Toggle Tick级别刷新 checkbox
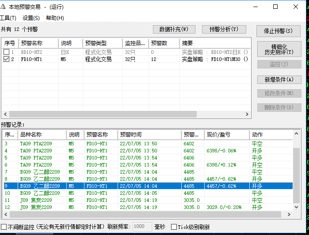 tap(174, 227)
